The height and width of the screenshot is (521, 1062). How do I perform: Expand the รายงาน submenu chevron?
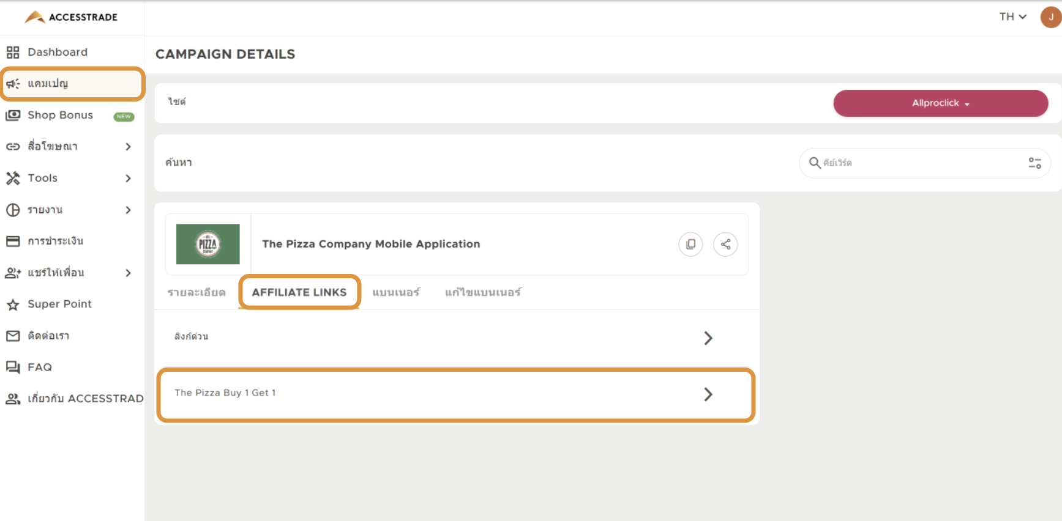[x=128, y=210]
